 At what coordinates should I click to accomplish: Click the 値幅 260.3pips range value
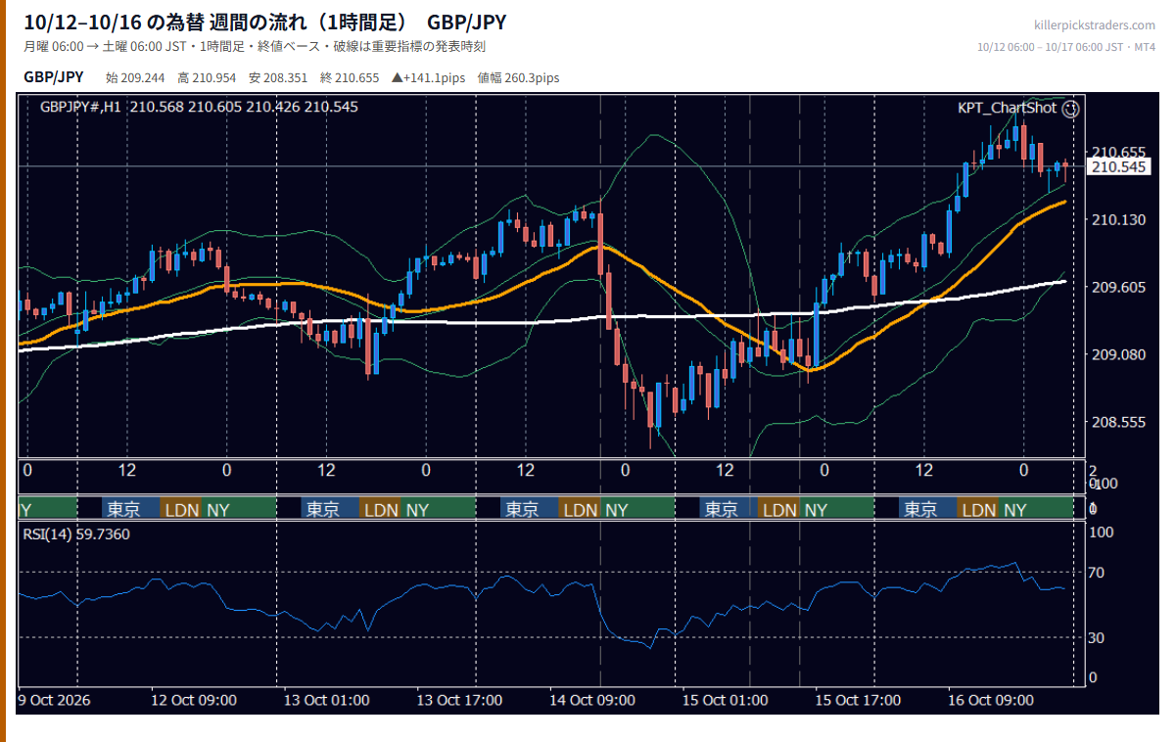point(518,78)
